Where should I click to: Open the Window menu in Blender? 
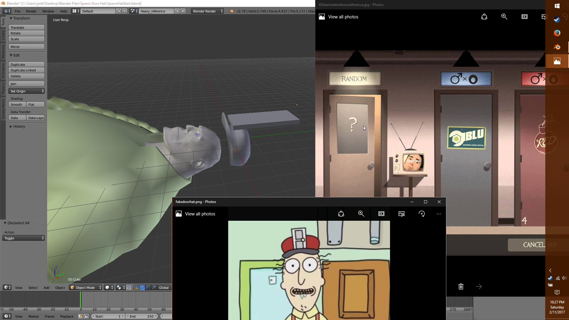click(48, 11)
